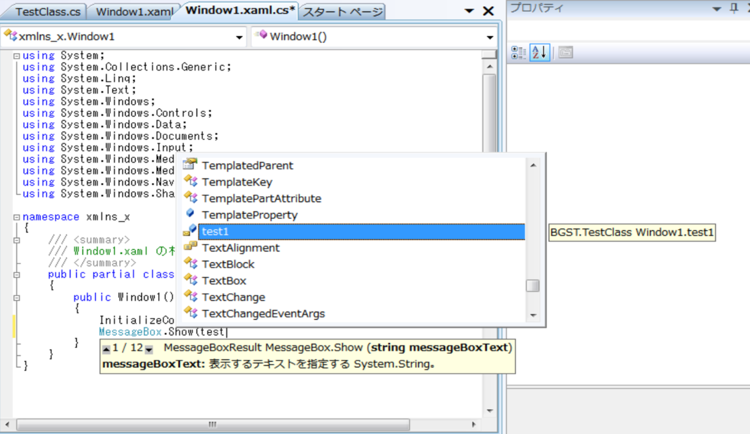Click the editor split-window bar above scrollbar
This screenshot has width=750, height=434.
click(489, 54)
